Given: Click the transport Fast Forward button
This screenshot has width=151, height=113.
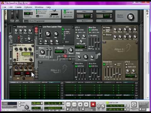Looking at the screenshot, I should click(74, 105).
